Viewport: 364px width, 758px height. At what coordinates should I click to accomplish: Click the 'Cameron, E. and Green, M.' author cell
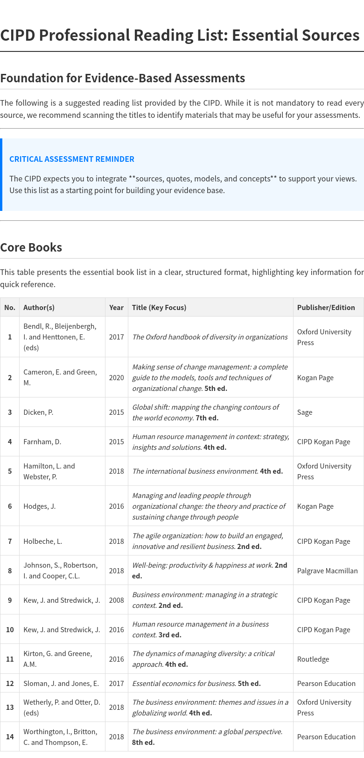pyautogui.click(x=60, y=377)
